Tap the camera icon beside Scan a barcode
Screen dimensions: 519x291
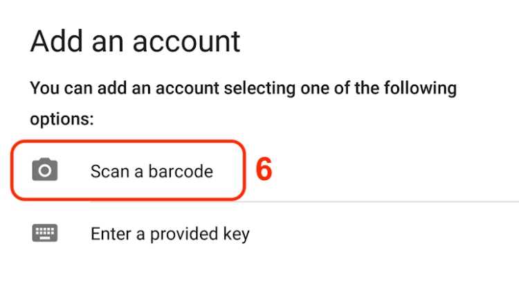tap(45, 170)
